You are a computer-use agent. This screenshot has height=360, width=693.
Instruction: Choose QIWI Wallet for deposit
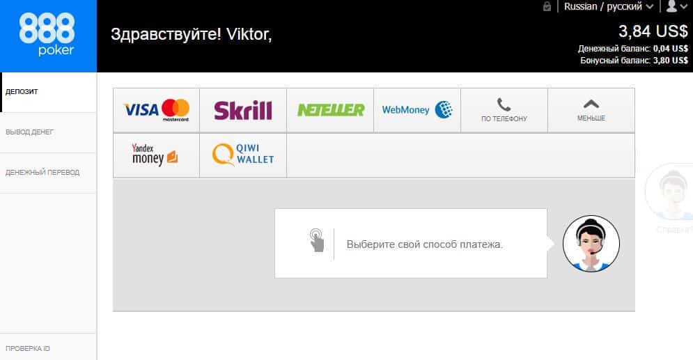coord(243,155)
